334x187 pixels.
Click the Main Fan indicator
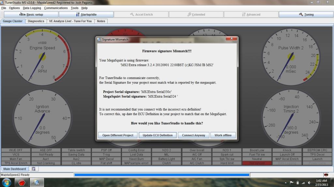point(16,159)
